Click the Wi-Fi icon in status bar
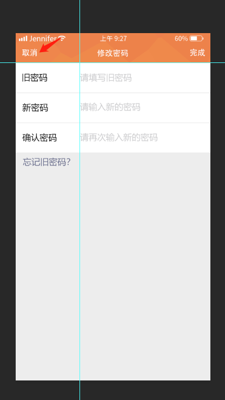The image size is (225, 400). coord(62,39)
